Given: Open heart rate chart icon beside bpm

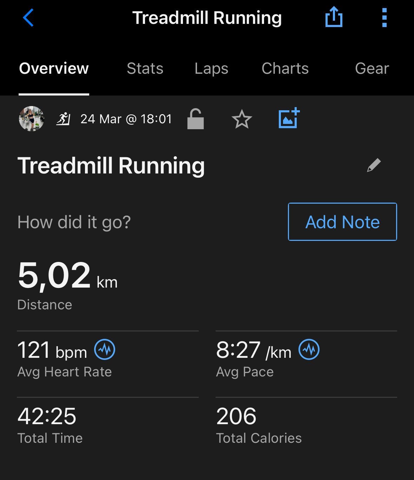Looking at the screenshot, I should (105, 349).
